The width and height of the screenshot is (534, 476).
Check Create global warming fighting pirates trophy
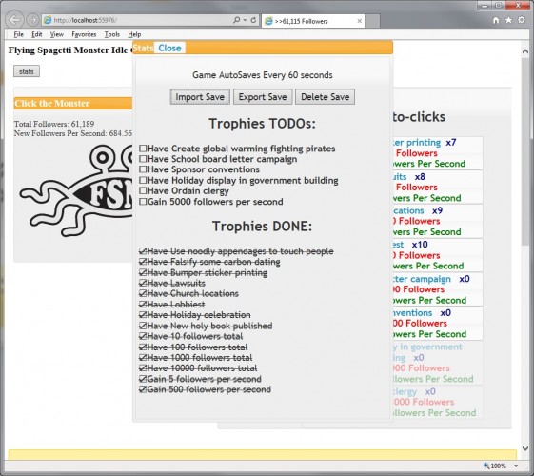click(x=143, y=149)
